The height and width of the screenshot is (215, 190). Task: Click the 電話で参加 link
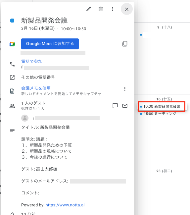pos(32,61)
